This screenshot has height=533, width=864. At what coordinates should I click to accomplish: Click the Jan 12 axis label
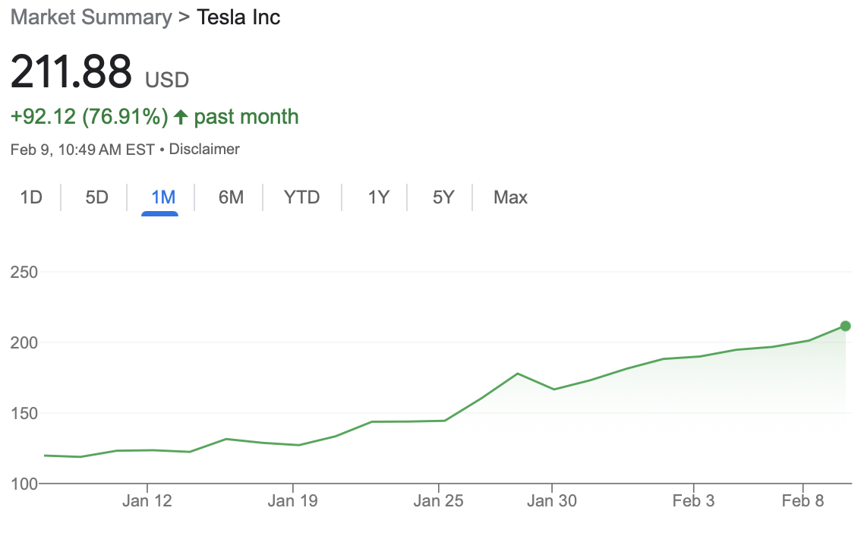coord(147,501)
